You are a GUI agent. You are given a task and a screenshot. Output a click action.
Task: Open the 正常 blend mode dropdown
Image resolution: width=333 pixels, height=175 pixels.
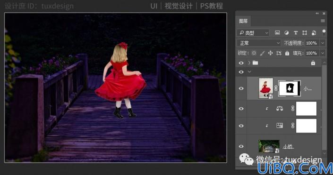(x=259, y=43)
